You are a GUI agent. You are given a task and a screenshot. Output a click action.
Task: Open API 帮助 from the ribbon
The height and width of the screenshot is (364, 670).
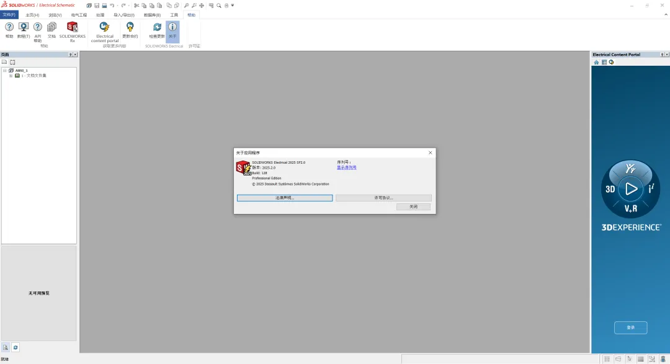[38, 32]
